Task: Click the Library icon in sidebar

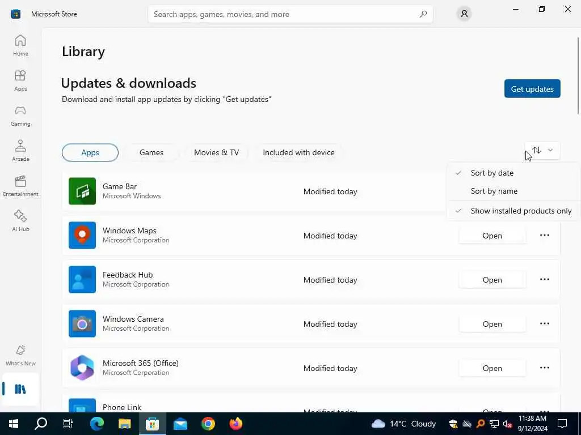Action: pyautogui.click(x=20, y=389)
